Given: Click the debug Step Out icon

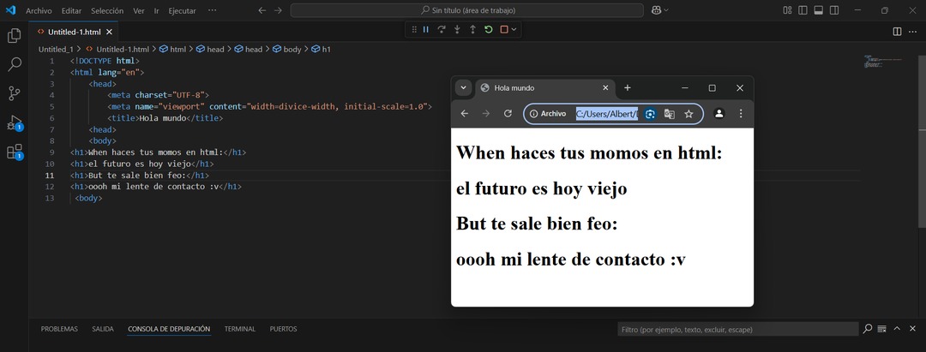Looking at the screenshot, I should [472, 29].
